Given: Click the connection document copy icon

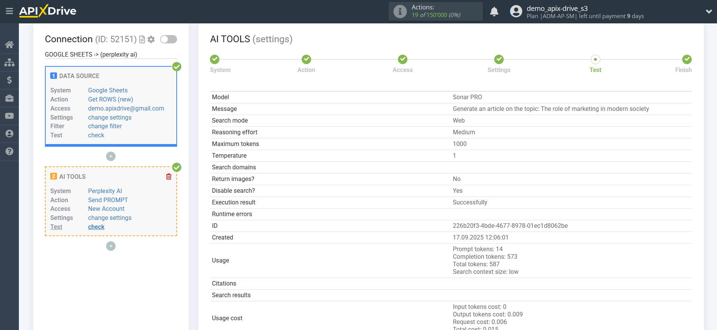Looking at the screenshot, I should pos(142,39).
